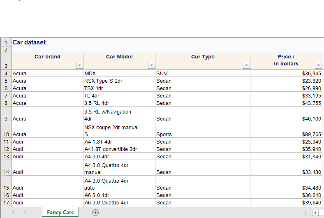
Task: Open the Car Type filter dropdown
Action: point(246,65)
